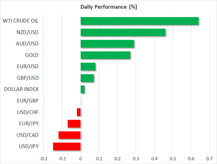Image resolution: width=217 pixels, height=164 pixels.
Task: Select the NZD/USD green bar
Action: click(123, 33)
